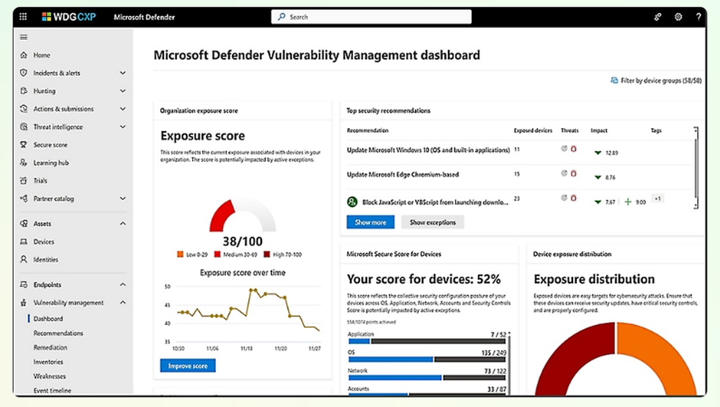Click the green icon beside Block JavaScript

(x=352, y=202)
